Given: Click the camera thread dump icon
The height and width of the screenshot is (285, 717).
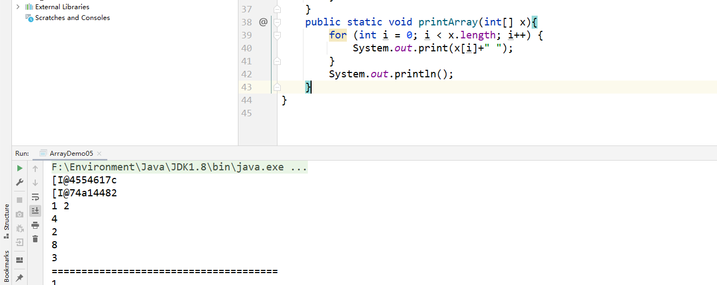Looking at the screenshot, I should [x=20, y=214].
